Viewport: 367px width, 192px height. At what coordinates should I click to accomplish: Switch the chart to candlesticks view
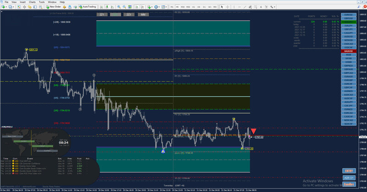pos(107,7)
